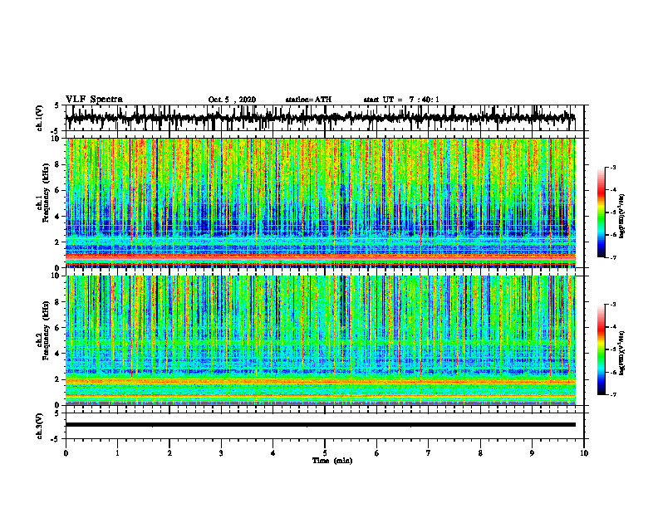The height and width of the screenshot is (508, 658).
Task: Click "-3" on the ch.2 color scale
Action: (x=613, y=305)
